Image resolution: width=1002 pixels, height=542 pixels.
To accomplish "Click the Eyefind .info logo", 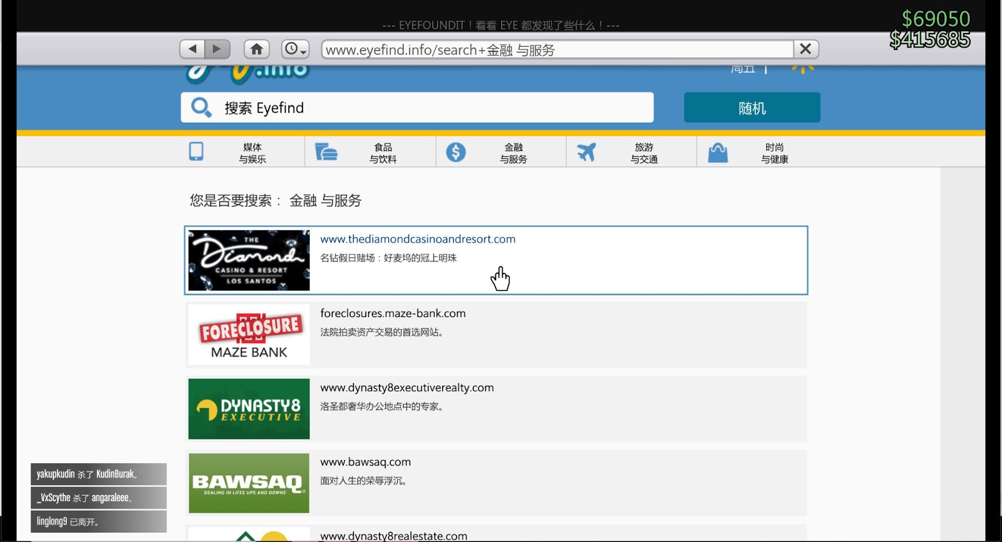I will tap(248, 74).
